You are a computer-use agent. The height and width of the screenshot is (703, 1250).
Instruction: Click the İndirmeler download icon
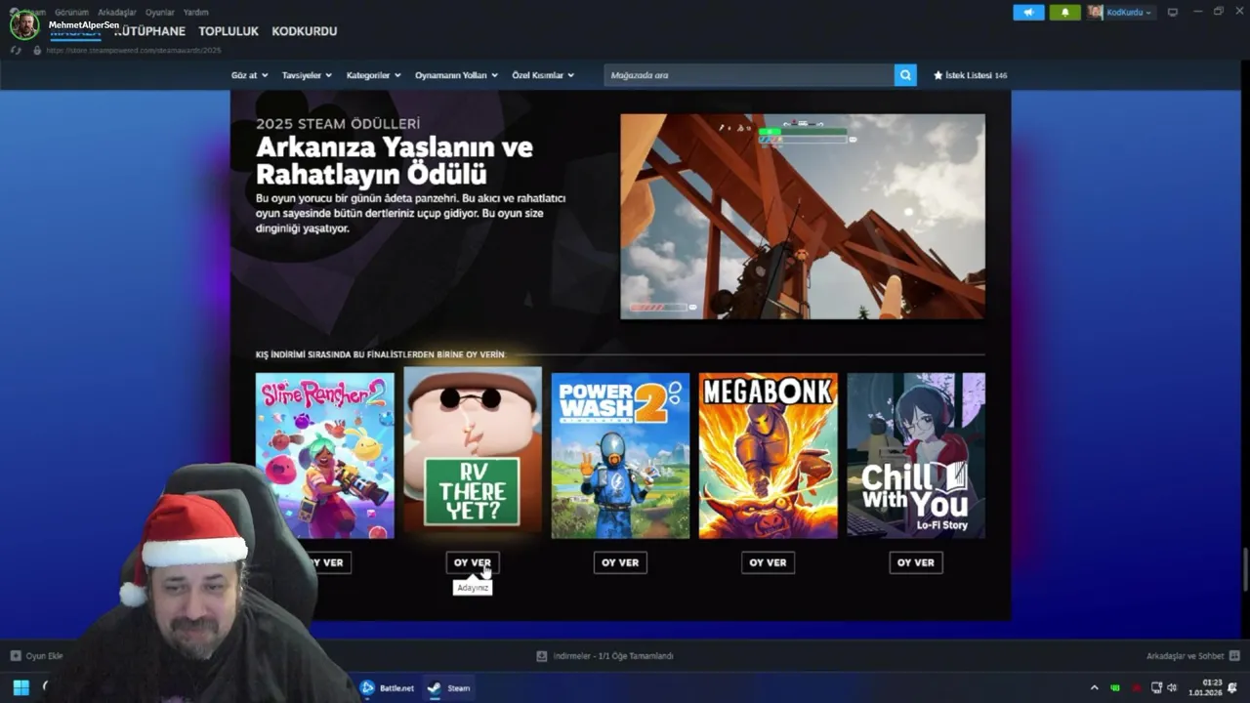pyautogui.click(x=542, y=656)
